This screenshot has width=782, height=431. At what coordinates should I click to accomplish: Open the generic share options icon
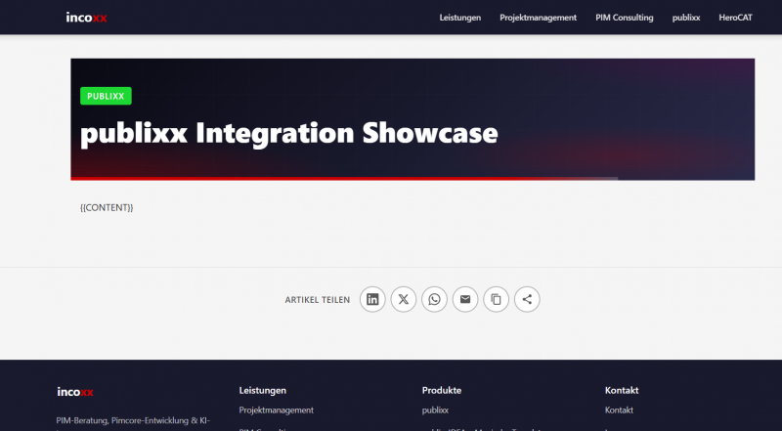point(527,299)
